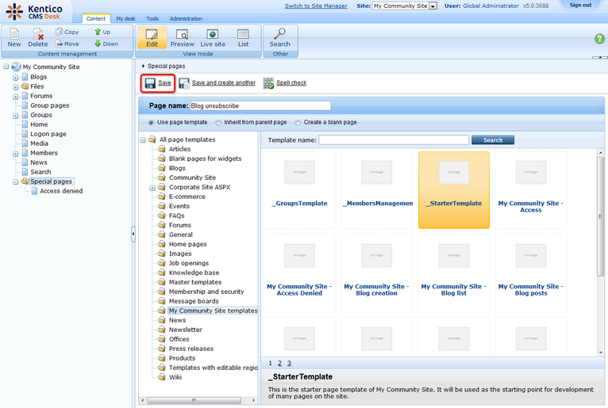Image resolution: width=608 pixels, height=408 pixels.
Task: Click the Template name search field
Action: pos(394,140)
